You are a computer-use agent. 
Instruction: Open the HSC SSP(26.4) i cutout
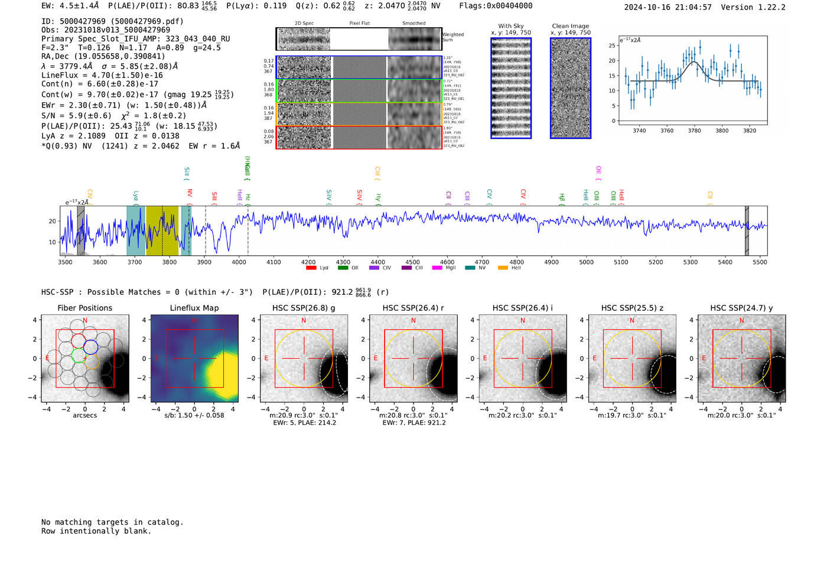(x=523, y=359)
